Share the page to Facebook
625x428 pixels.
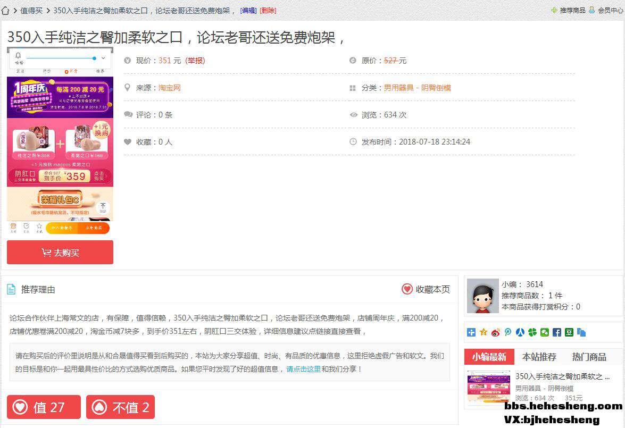(557, 332)
